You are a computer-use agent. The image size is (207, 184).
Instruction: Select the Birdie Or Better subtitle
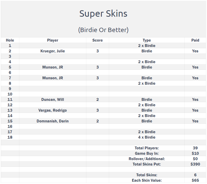click(x=103, y=30)
